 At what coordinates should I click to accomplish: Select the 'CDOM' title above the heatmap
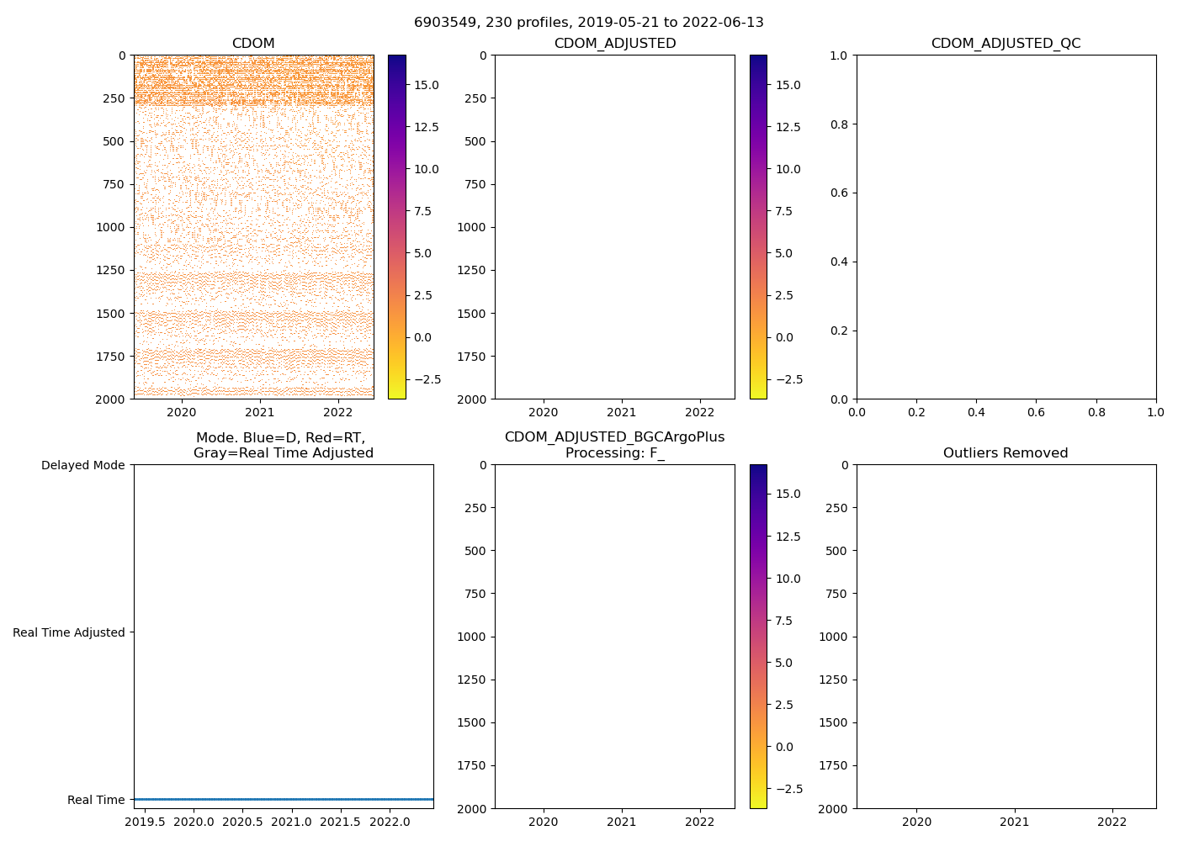click(x=253, y=44)
